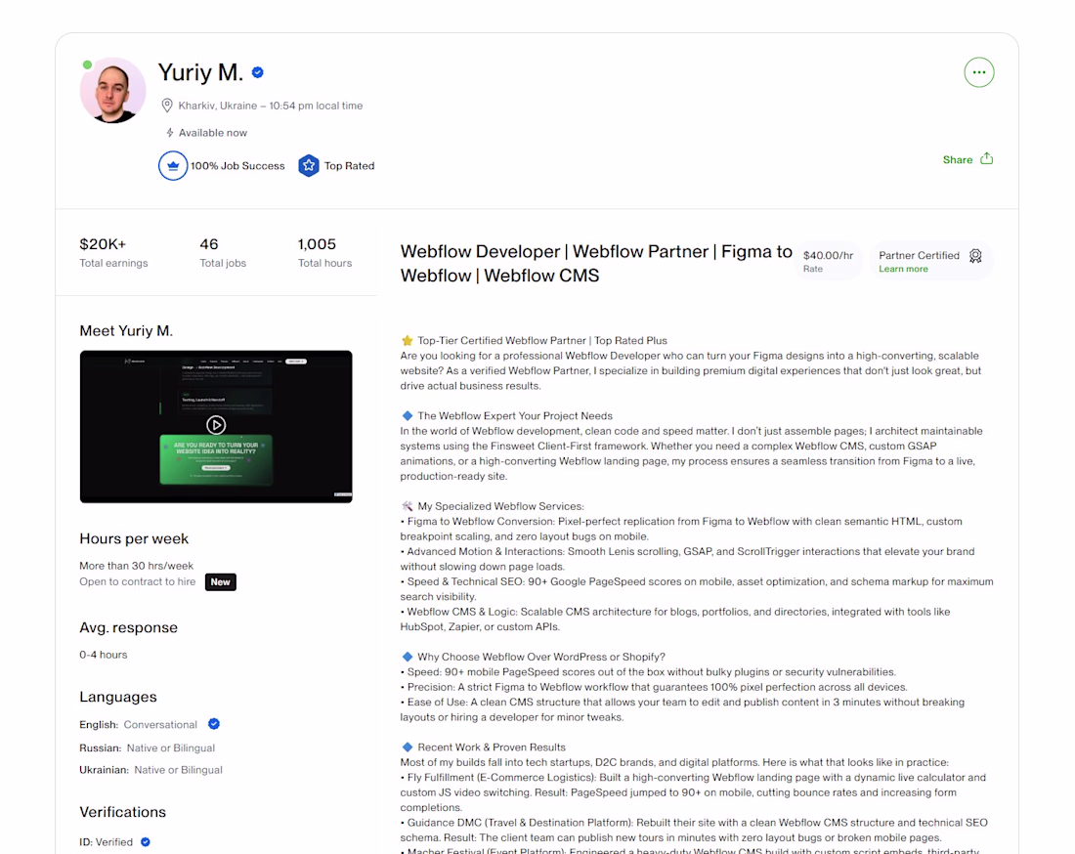This screenshot has height=854, width=1075.
Task: Click the Share link text
Action: [x=957, y=159]
